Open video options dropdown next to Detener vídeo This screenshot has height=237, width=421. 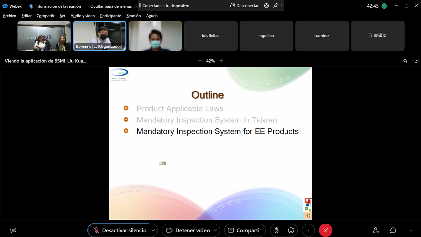216,230
